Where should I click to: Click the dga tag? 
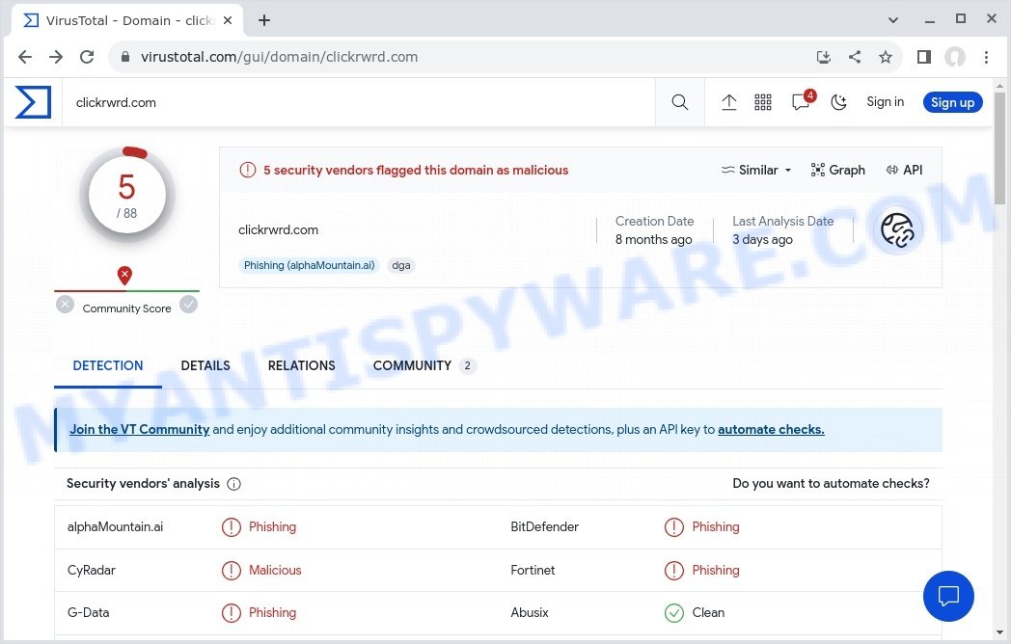401,265
